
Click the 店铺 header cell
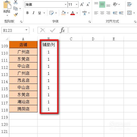23,45
